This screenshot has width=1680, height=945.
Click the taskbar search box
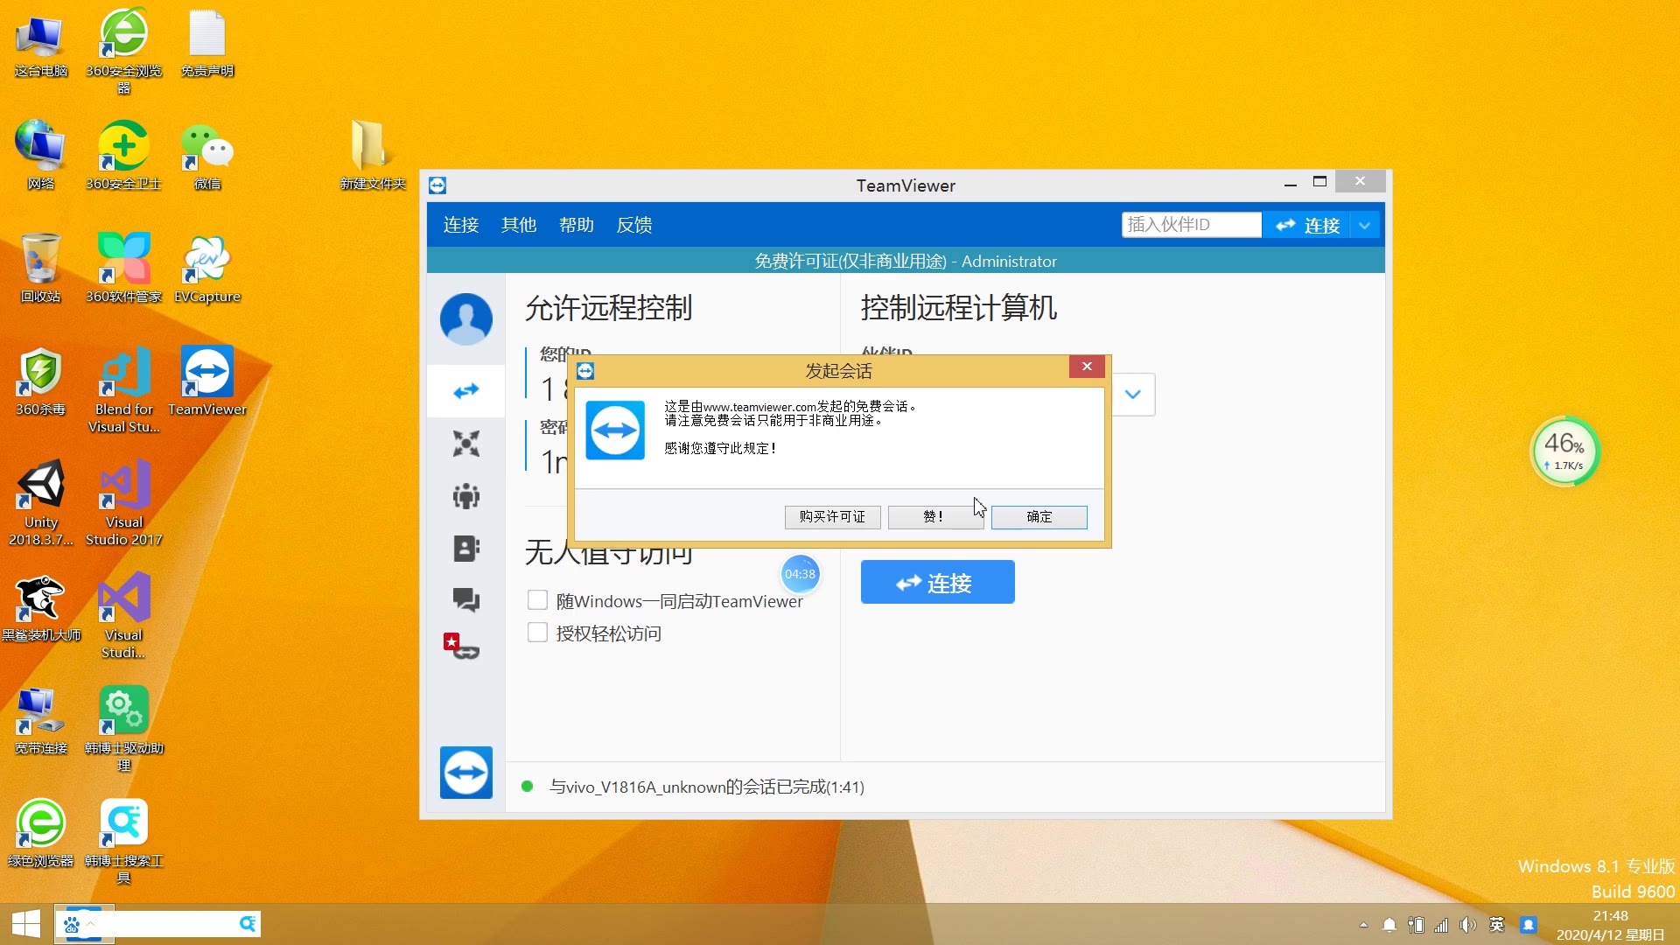[x=159, y=924]
